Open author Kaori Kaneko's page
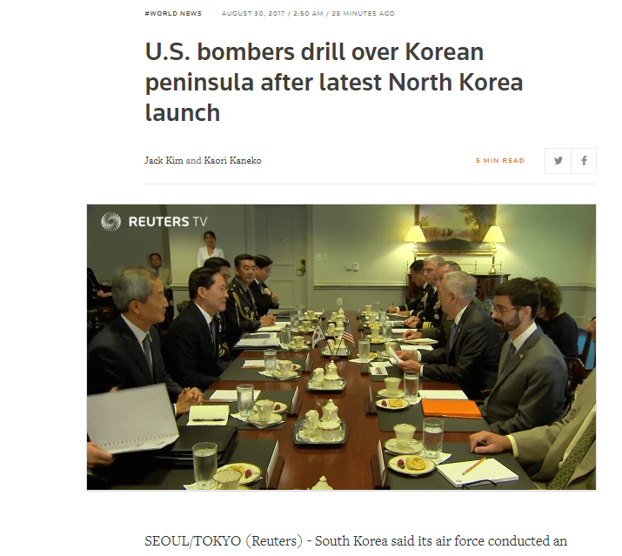Screen dimensions: 622x556 point(232,160)
